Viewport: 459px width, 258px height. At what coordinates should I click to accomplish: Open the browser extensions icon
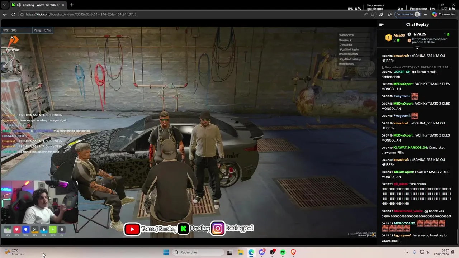tap(381, 14)
